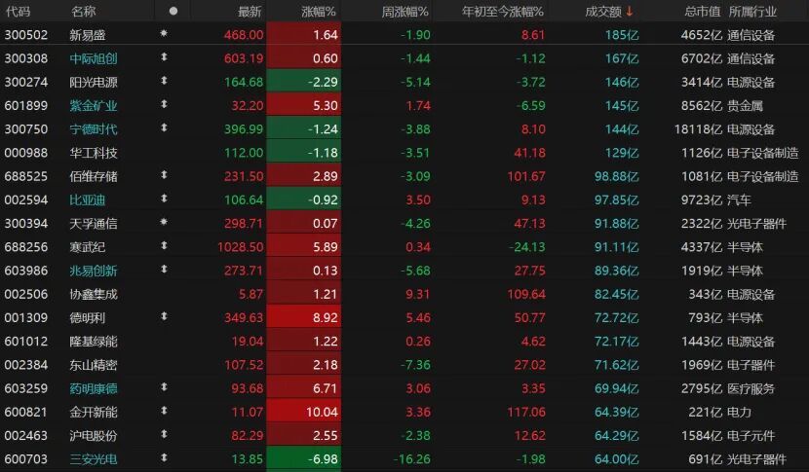809x472 pixels.
Task: Select the 东山精密 stock name
Action: [x=94, y=365]
